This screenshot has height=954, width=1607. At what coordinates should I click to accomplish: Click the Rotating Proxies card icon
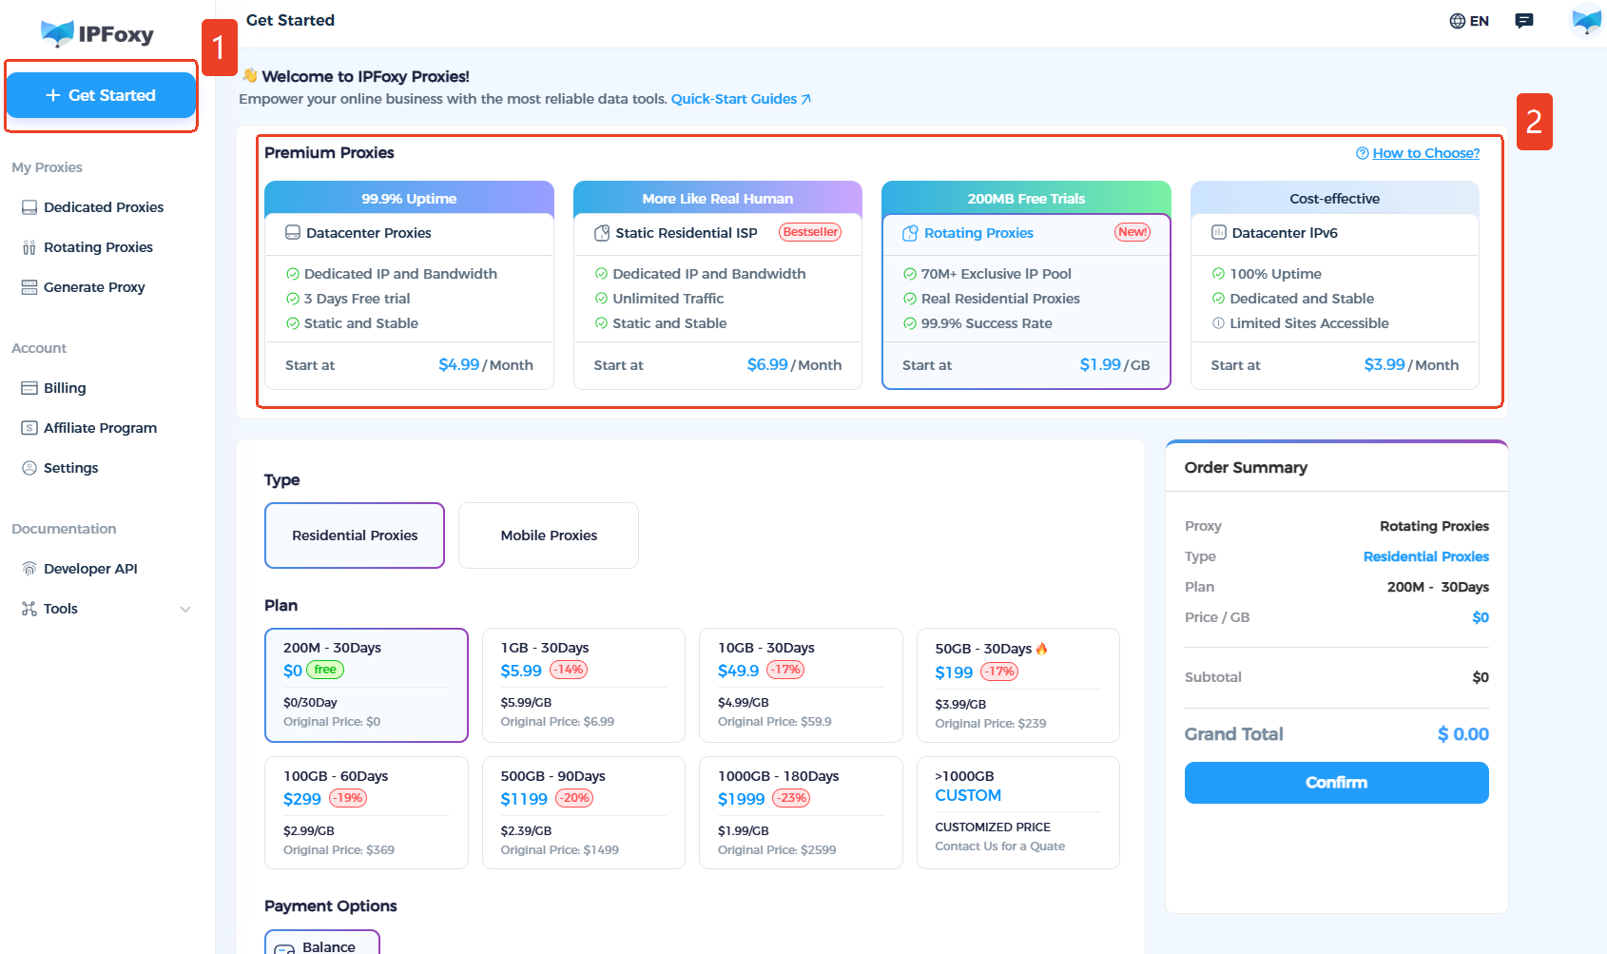(910, 233)
